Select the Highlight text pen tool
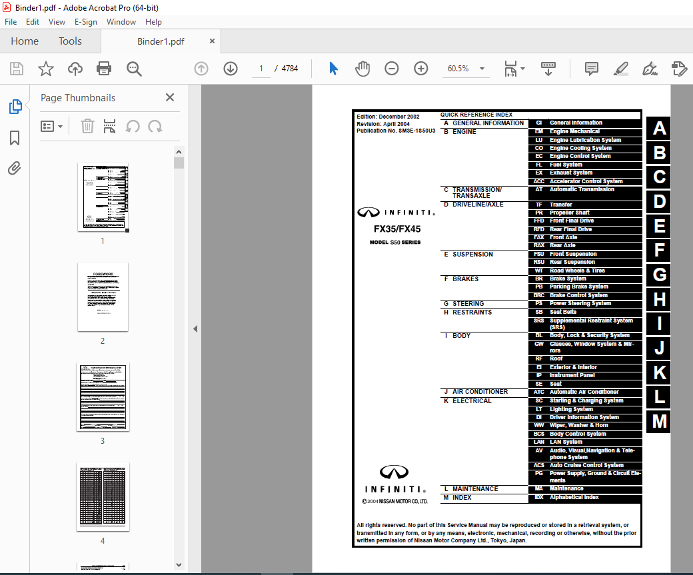This screenshot has height=575, width=693. (621, 69)
